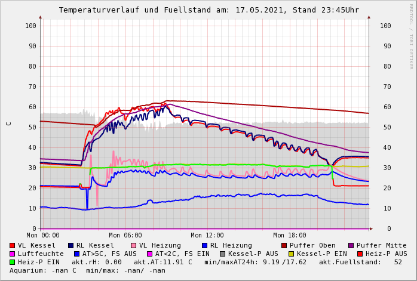Click the red VL Kessel legend swatch

(13, 245)
